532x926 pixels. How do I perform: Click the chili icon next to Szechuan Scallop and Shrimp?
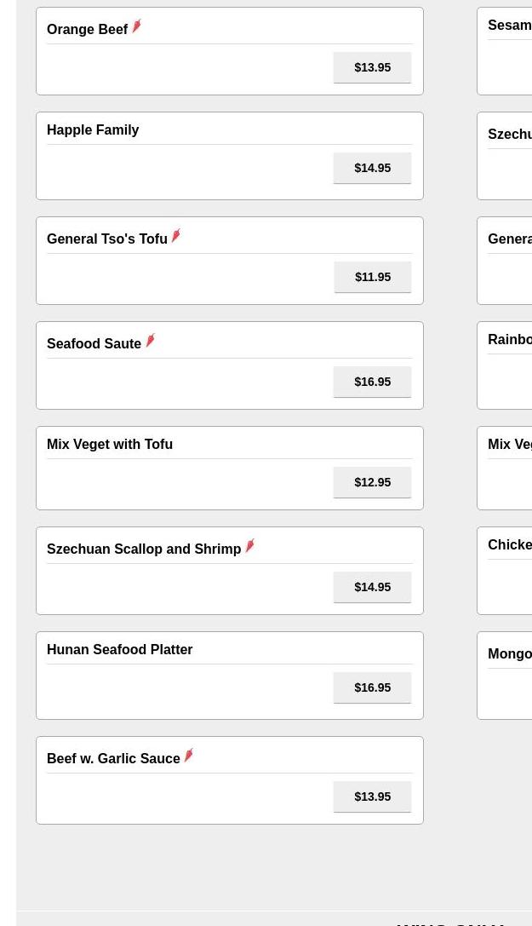pos(250,546)
